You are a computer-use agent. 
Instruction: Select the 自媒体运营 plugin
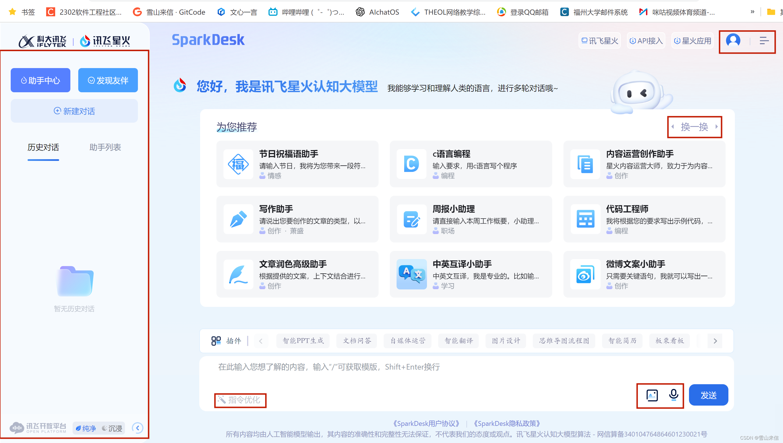coord(407,341)
